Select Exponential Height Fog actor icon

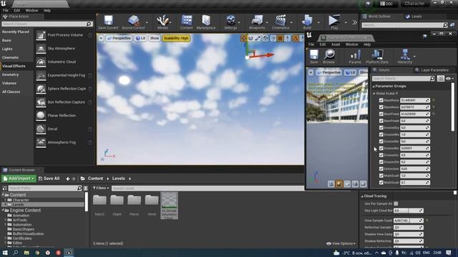pyautogui.click(x=41, y=75)
